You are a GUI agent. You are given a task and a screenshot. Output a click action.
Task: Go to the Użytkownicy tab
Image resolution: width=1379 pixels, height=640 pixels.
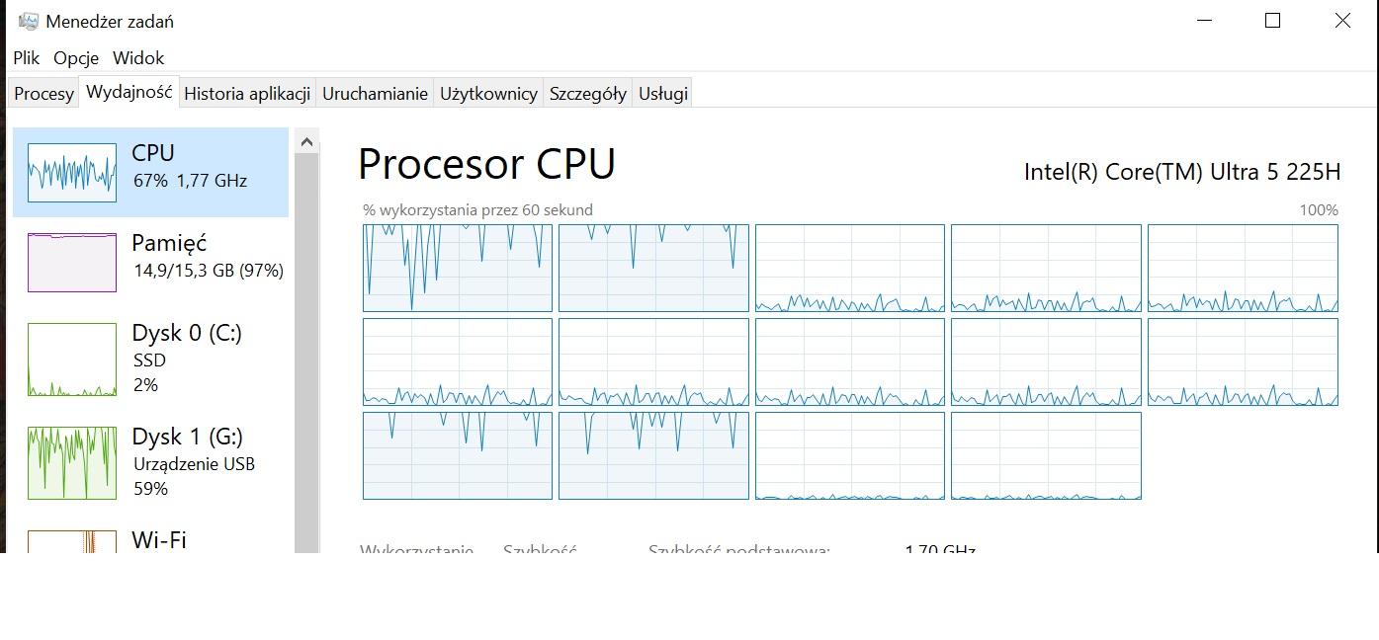point(488,94)
